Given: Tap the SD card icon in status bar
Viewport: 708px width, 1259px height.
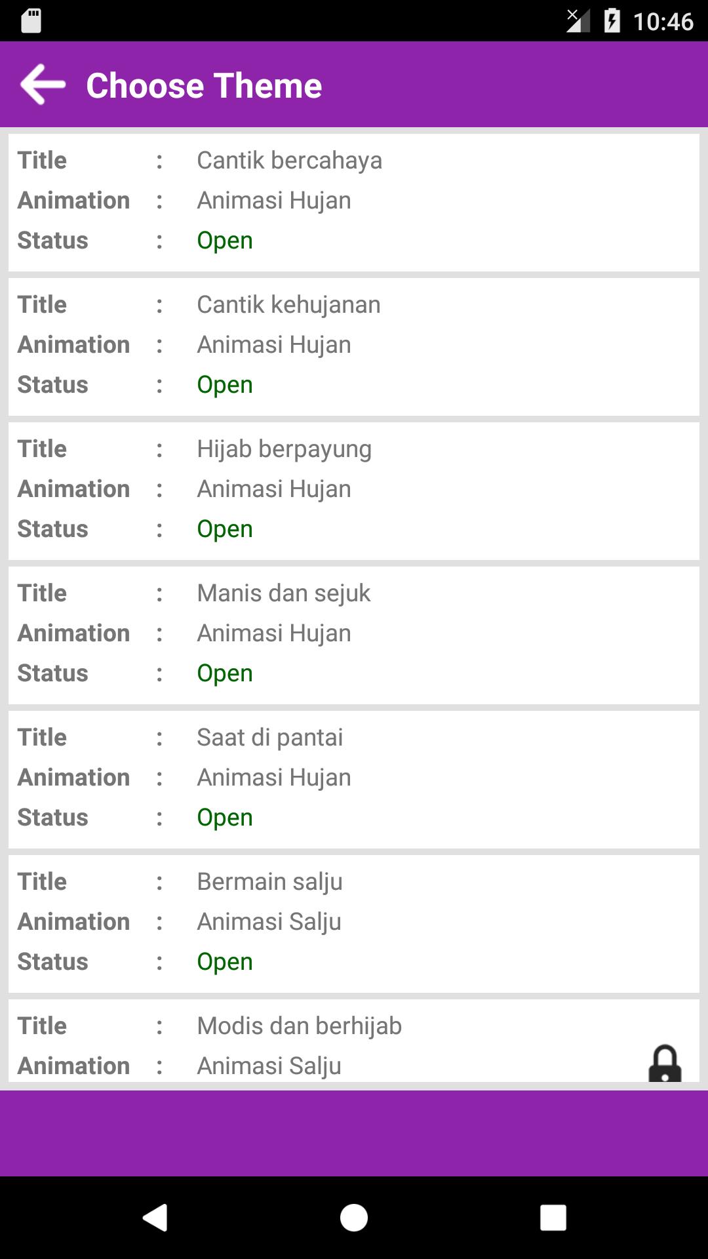Looking at the screenshot, I should [x=31, y=20].
